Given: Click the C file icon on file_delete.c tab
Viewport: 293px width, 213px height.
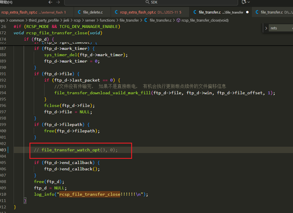Looking at the screenshot, I should click(x=79, y=12).
